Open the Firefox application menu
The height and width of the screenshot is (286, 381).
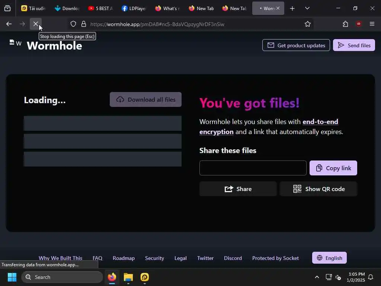(x=372, y=24)
